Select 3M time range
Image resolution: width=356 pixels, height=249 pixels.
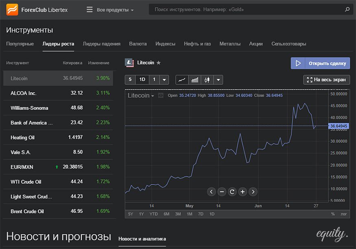pyautogui.click(x=178, y=214)
